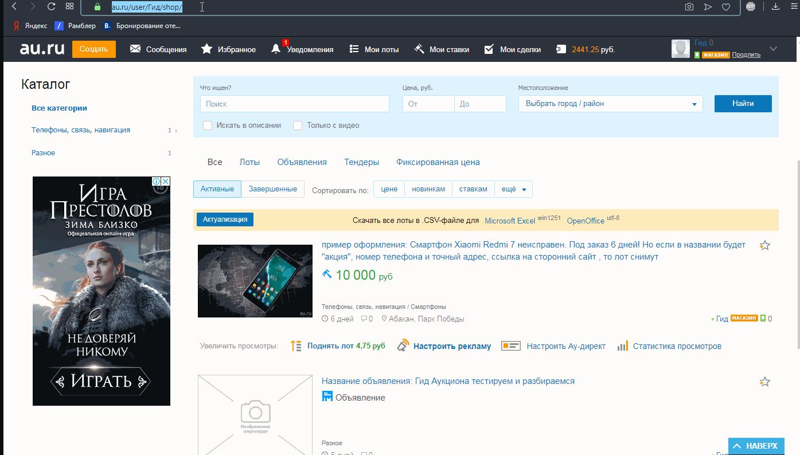Open the Xiaomi Redmi 7 lot thumbnail
This screenshot has width=800, height=455.
(255, 281)
